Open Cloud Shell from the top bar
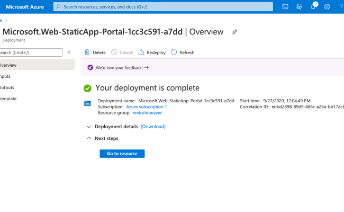Screen dimensions: 344x212 285,7
